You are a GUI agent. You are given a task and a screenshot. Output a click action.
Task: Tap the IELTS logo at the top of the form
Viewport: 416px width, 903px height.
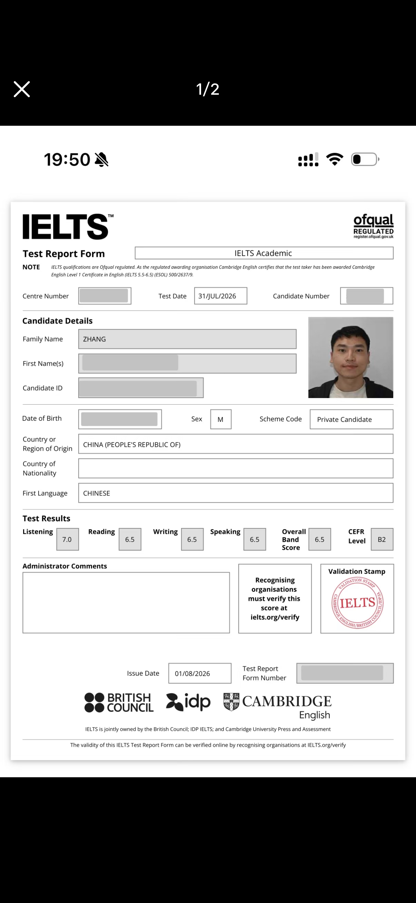[x=68, y=226]
